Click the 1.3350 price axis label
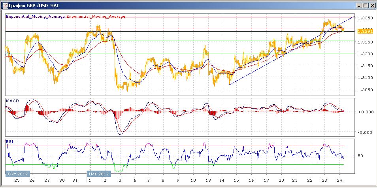Screen dimensions: 377x188 [365, 18]
